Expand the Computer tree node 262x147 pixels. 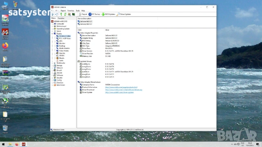(x=52, y=24)
